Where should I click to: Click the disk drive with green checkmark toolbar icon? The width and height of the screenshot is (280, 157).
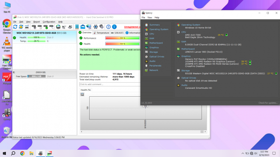tap(46, 27)
